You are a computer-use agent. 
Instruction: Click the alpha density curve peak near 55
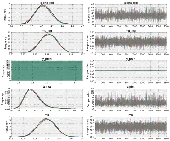click(x=31, y=89)
